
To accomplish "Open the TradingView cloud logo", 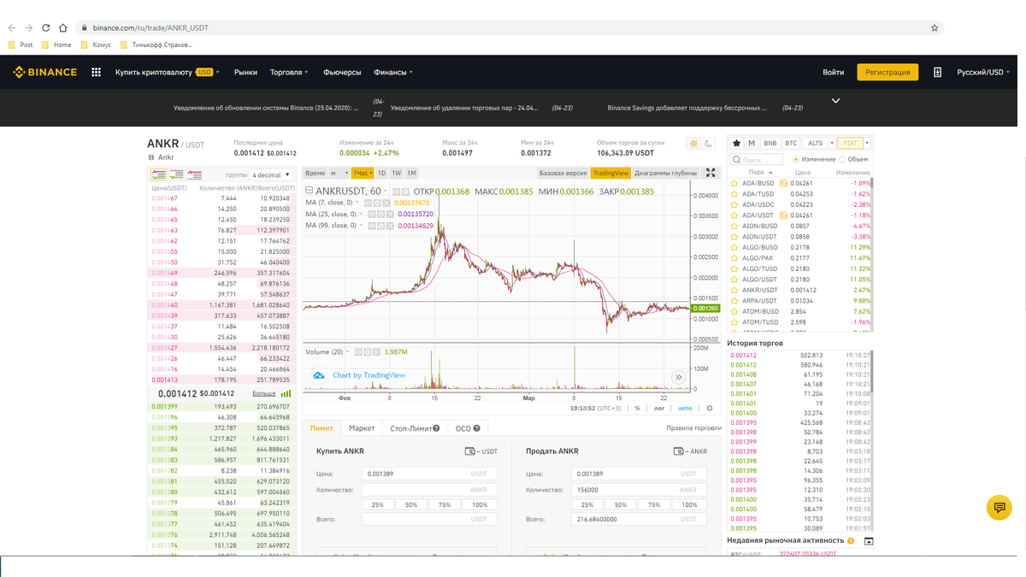I will [x=318, y=375].
